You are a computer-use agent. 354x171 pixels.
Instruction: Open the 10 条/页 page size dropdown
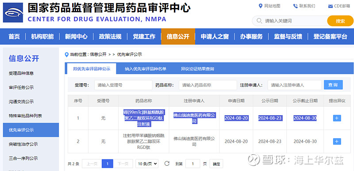147,164
